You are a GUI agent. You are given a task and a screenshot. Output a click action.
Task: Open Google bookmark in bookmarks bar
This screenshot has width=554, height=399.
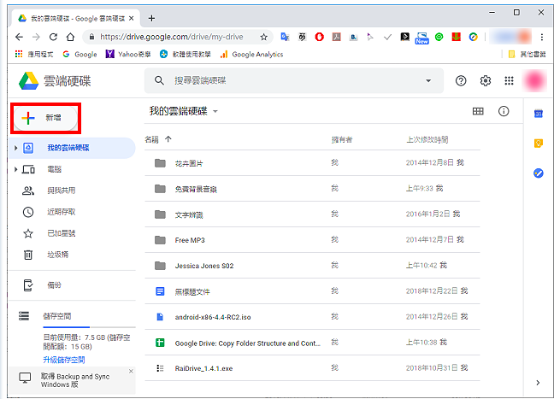[x=80, y=54]
